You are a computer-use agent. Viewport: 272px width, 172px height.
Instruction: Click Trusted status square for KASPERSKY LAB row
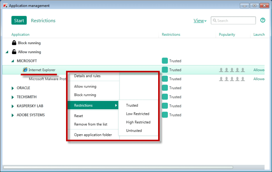pyautogui.click(x=165, y=106)
